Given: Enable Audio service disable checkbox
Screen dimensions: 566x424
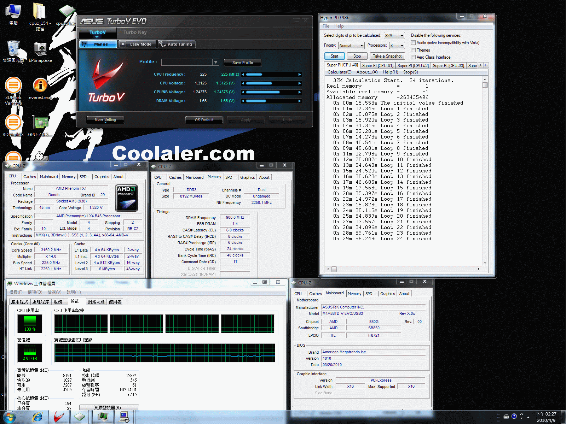Looking at the screenshot, I should coord(413,43).
